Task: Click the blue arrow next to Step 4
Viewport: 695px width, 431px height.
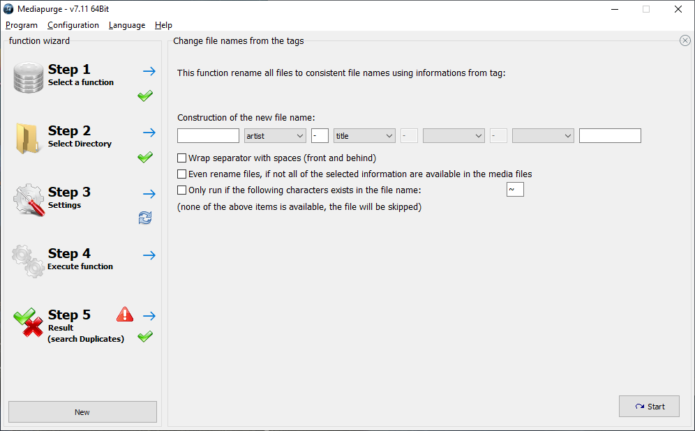Action: coord(149,255)
